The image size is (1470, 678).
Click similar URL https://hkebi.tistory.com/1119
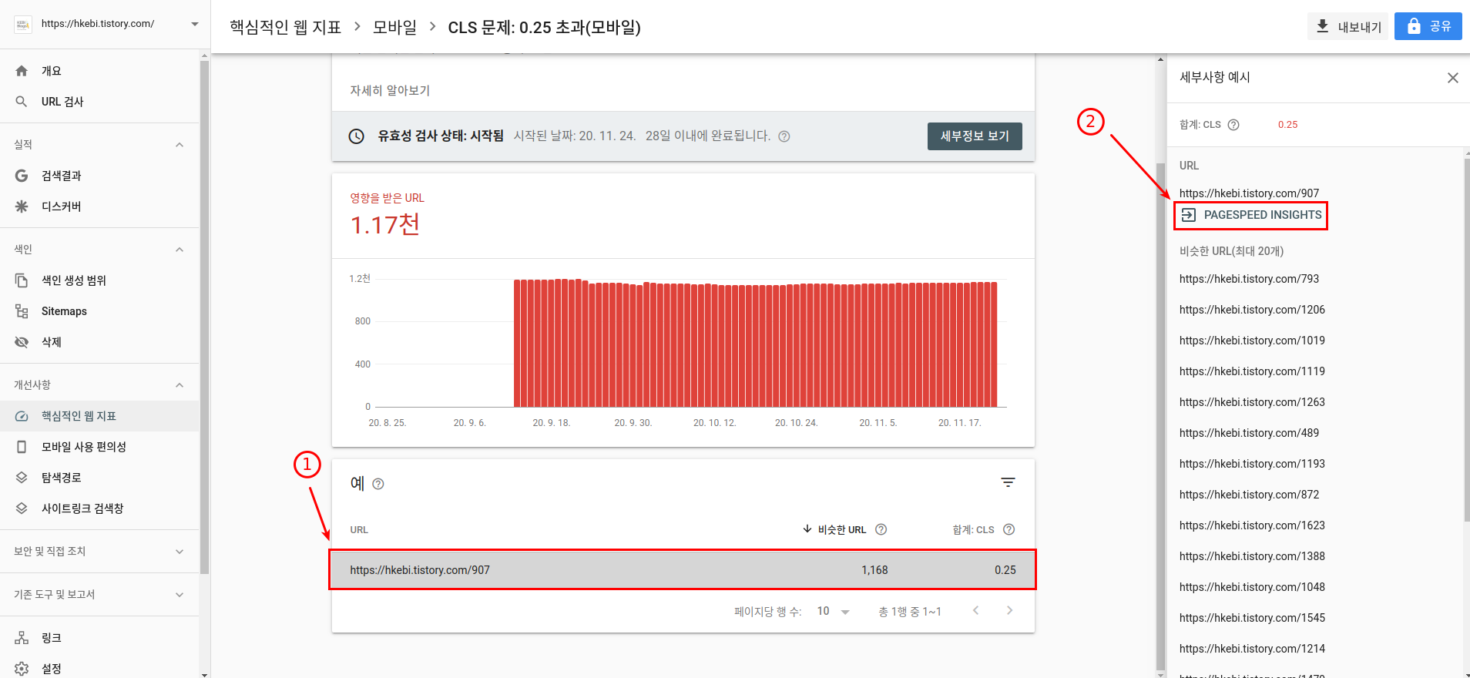1252,371
